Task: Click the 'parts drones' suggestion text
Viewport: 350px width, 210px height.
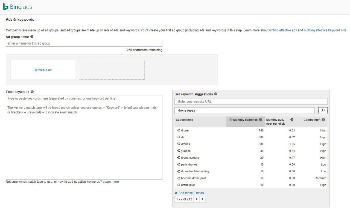Action: coord(189,164)
